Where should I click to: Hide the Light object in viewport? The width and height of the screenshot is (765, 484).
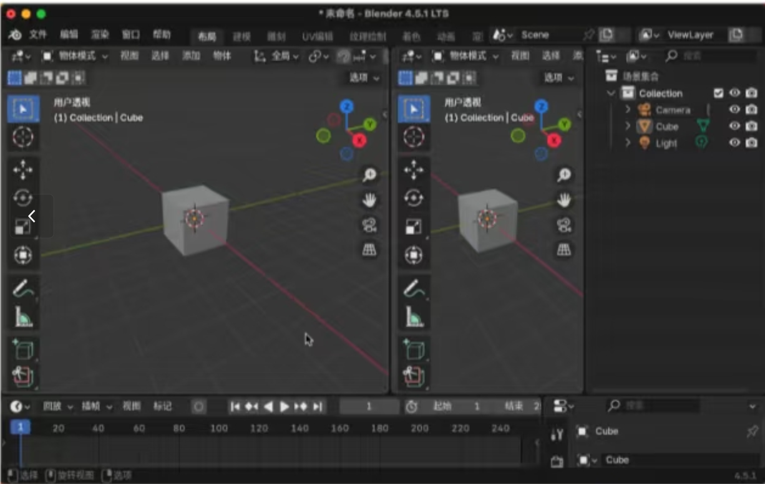point(735,143)
